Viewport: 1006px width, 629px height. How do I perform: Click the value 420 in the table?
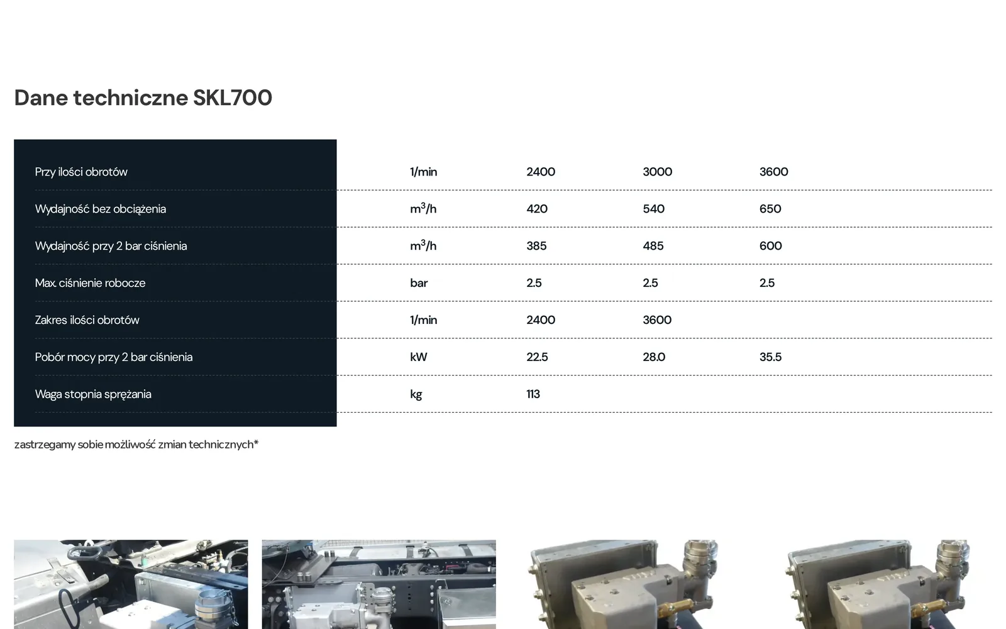click(537, 209)
